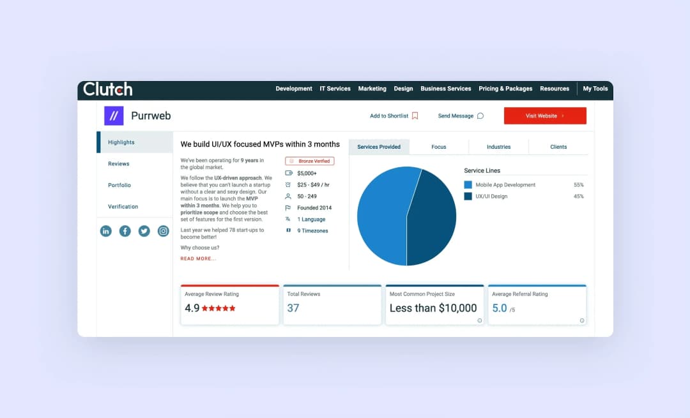Screen dimensions: 690x418
Task: Click the Founded 2014 text
Action: 314,207
